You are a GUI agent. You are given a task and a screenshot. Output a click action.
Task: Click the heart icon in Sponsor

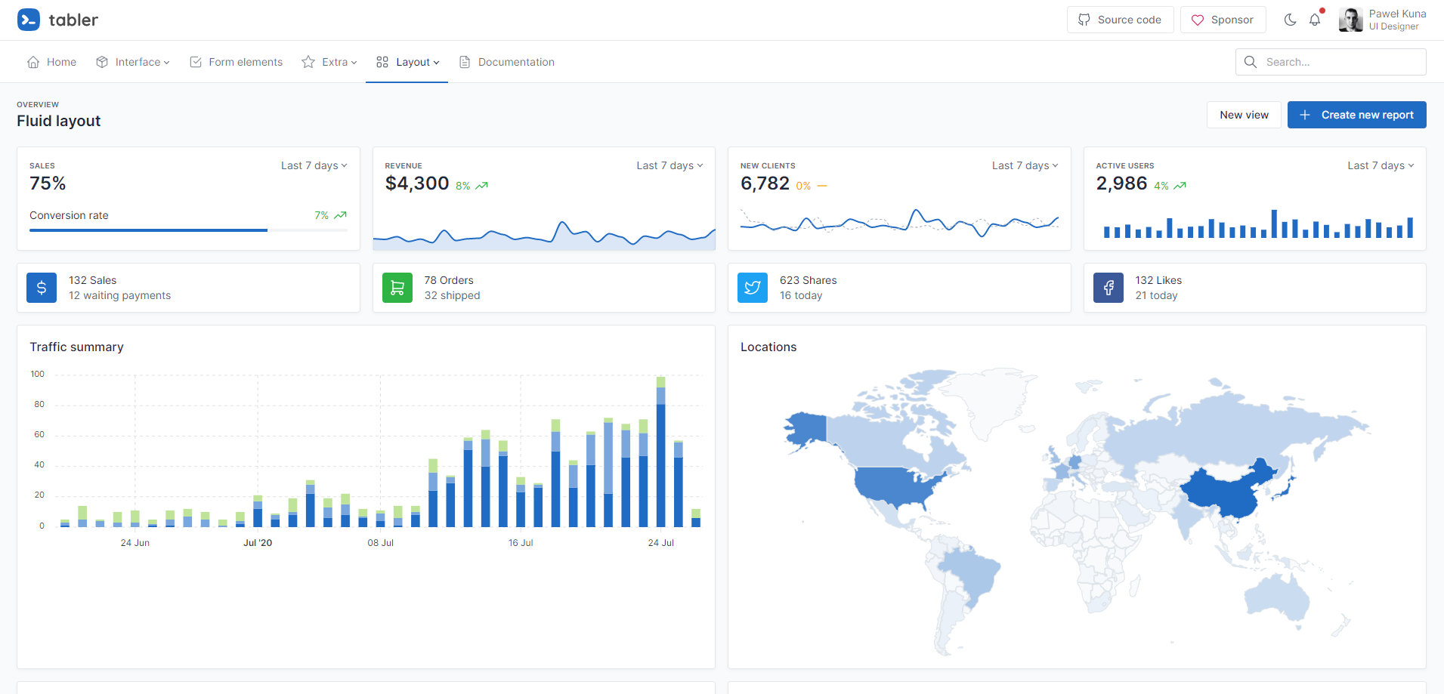pos(1198,20)
